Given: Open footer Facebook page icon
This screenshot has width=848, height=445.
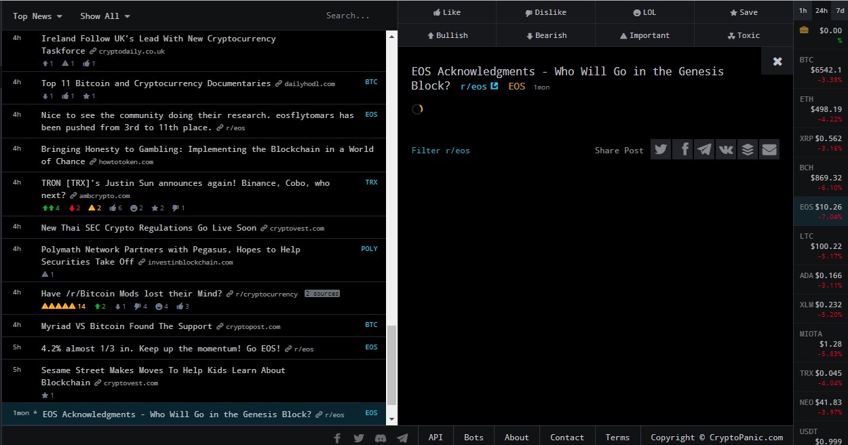Looking at the screenshot, I should [x=337, y=438].
